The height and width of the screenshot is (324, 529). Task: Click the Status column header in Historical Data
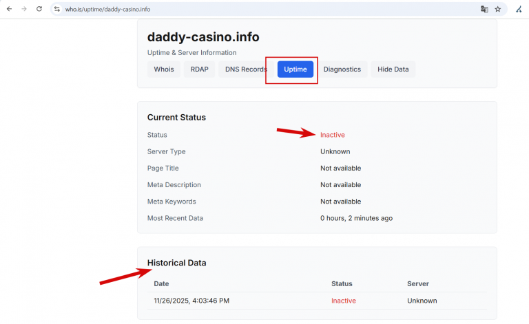click(x=342, y=283)
